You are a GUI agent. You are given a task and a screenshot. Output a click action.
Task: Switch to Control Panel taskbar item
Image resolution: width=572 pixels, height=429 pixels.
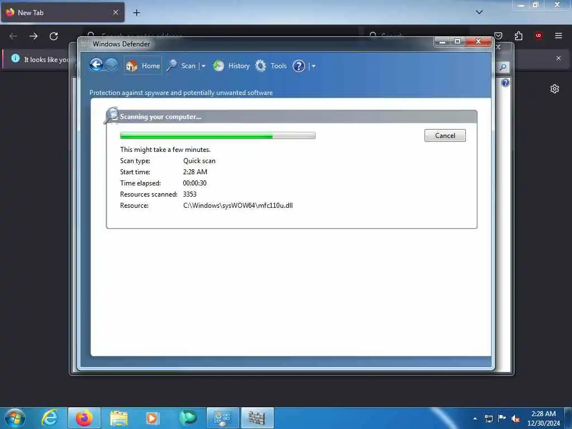222,418
